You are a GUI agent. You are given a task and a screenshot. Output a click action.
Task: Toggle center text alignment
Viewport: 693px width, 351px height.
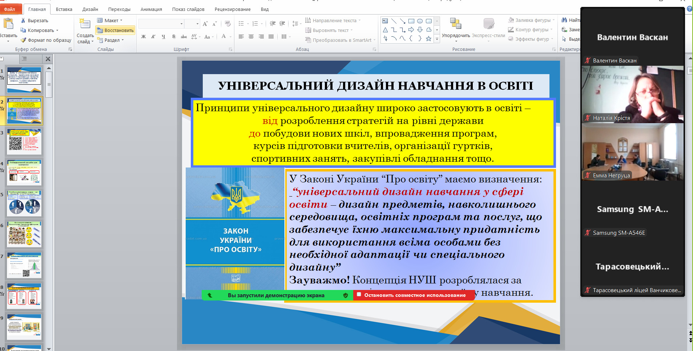tap(251, 36)
